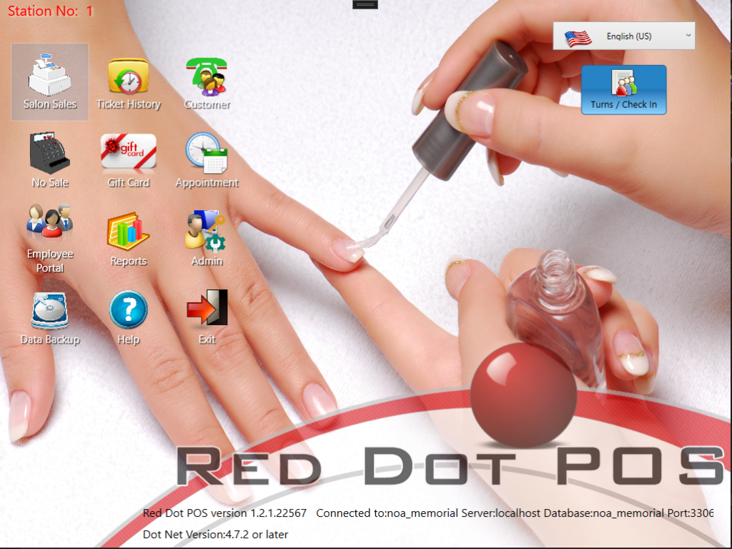Image resolution: width=732 pixels, height=549 pixels.
Task: Open the Help question mark icon
Action: pos(129,318)
